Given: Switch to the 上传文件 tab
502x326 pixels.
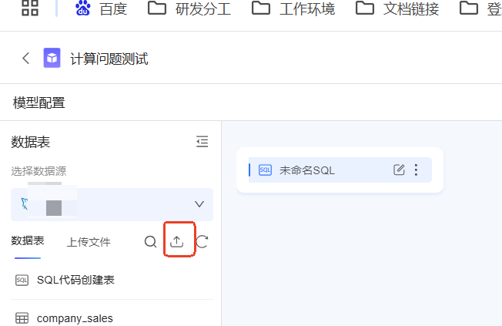Looking at the screenshot, I should click(x=89, y=242).
